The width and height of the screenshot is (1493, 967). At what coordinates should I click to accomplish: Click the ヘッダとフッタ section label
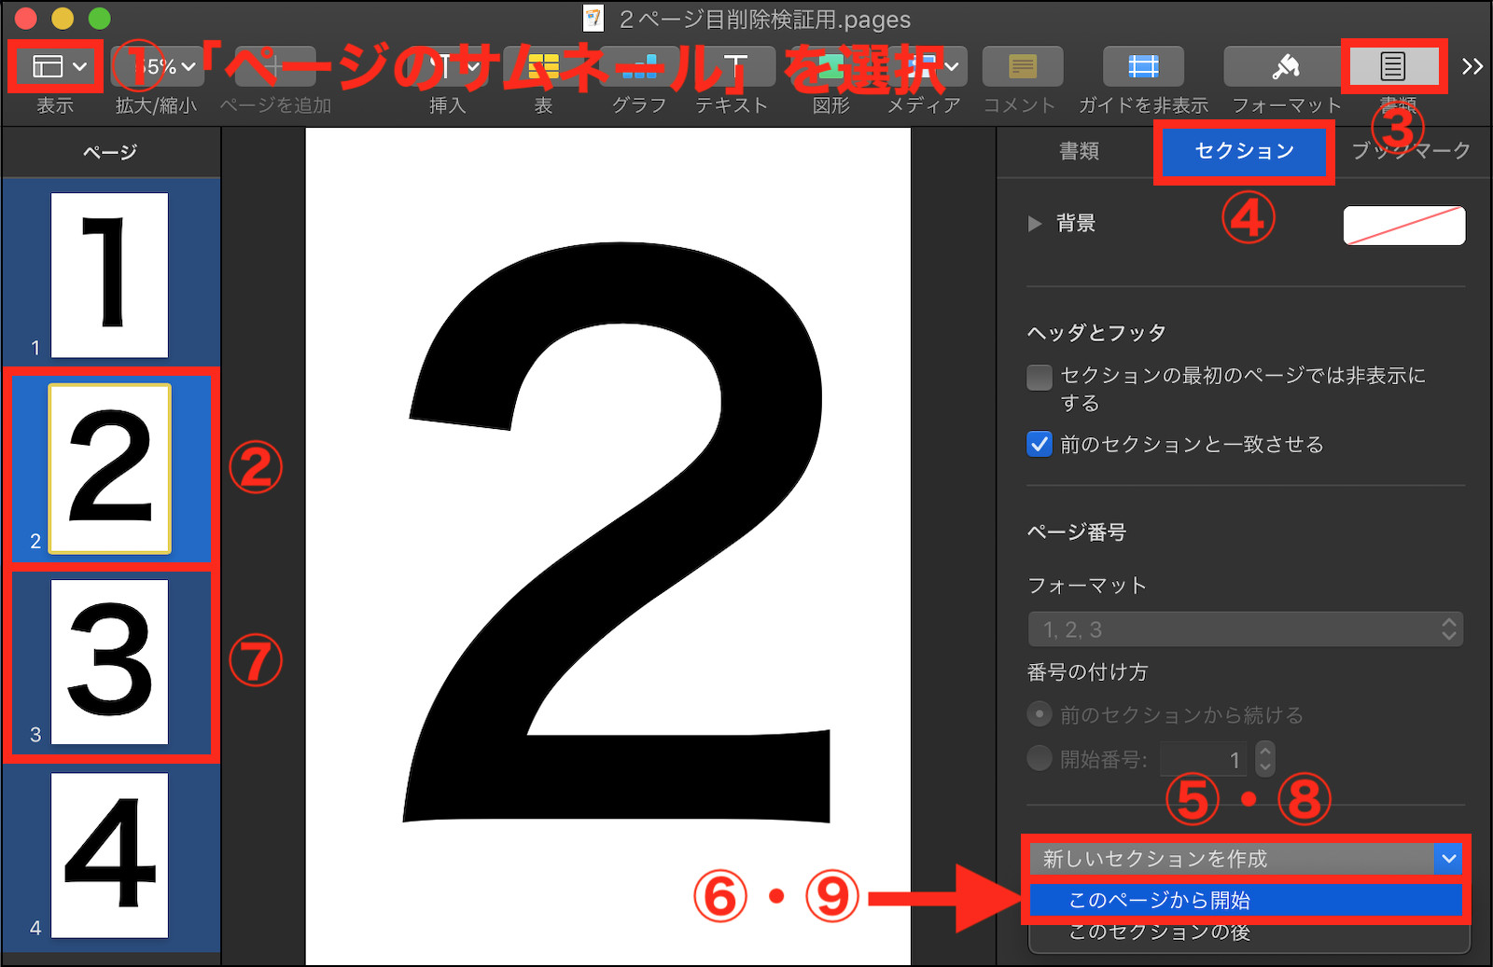click(1096, 333)
